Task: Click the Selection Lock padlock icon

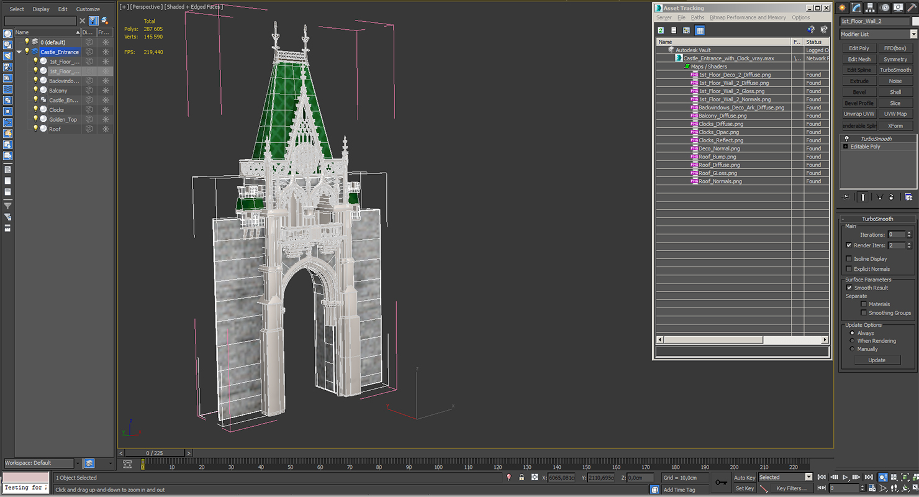Action: [522, 477]
